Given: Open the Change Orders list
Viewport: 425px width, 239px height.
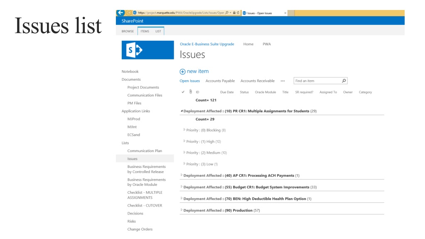Looking at the screenshot, I should pos(140,229).
